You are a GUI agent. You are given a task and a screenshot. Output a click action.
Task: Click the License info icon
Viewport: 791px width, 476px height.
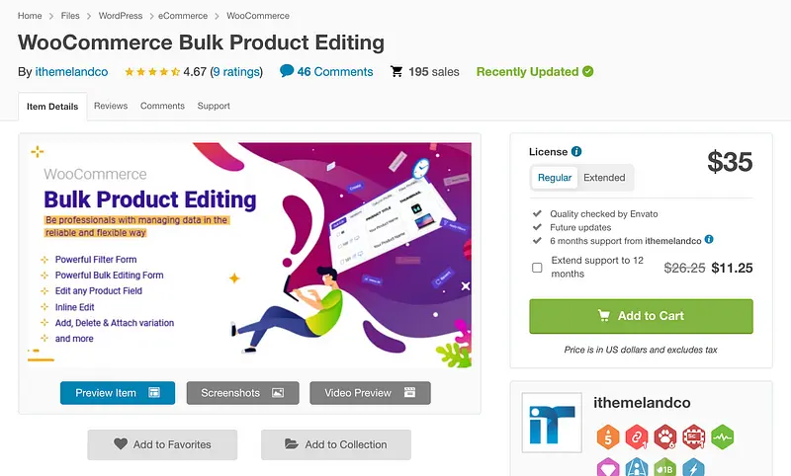coord(576,152)
